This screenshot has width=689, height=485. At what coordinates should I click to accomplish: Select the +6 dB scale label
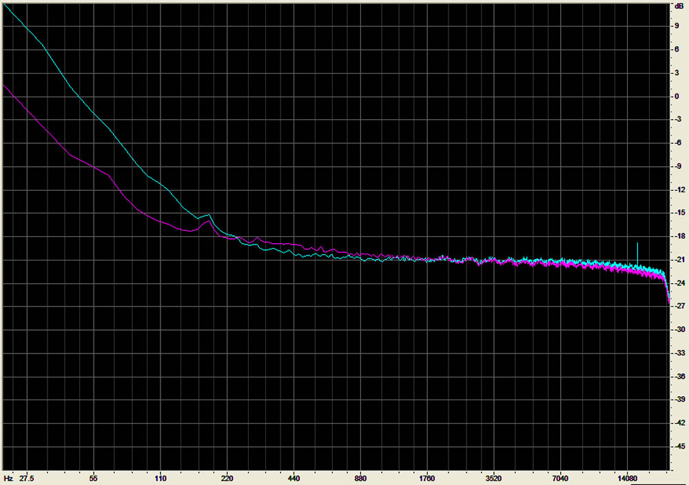677,50
